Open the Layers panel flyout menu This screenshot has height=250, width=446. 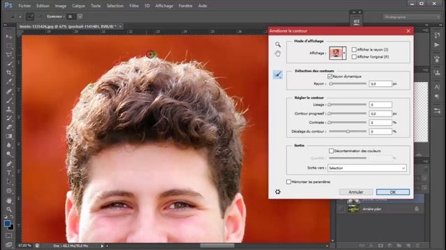426,161
